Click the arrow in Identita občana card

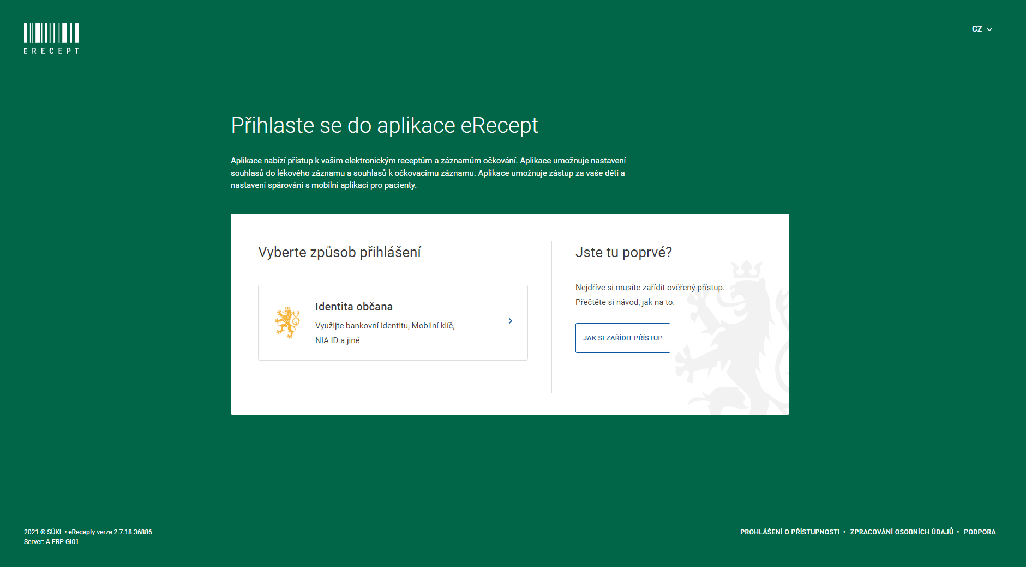(x=511, y=321)
